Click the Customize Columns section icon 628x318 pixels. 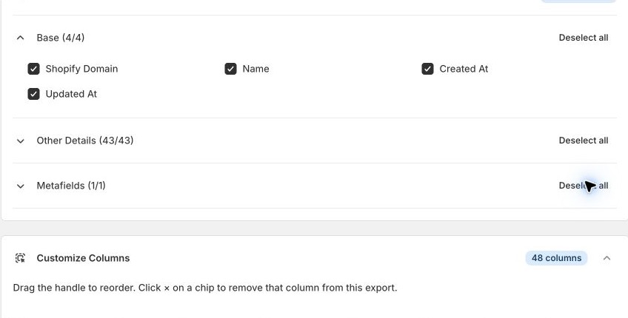tap(21, 258)
